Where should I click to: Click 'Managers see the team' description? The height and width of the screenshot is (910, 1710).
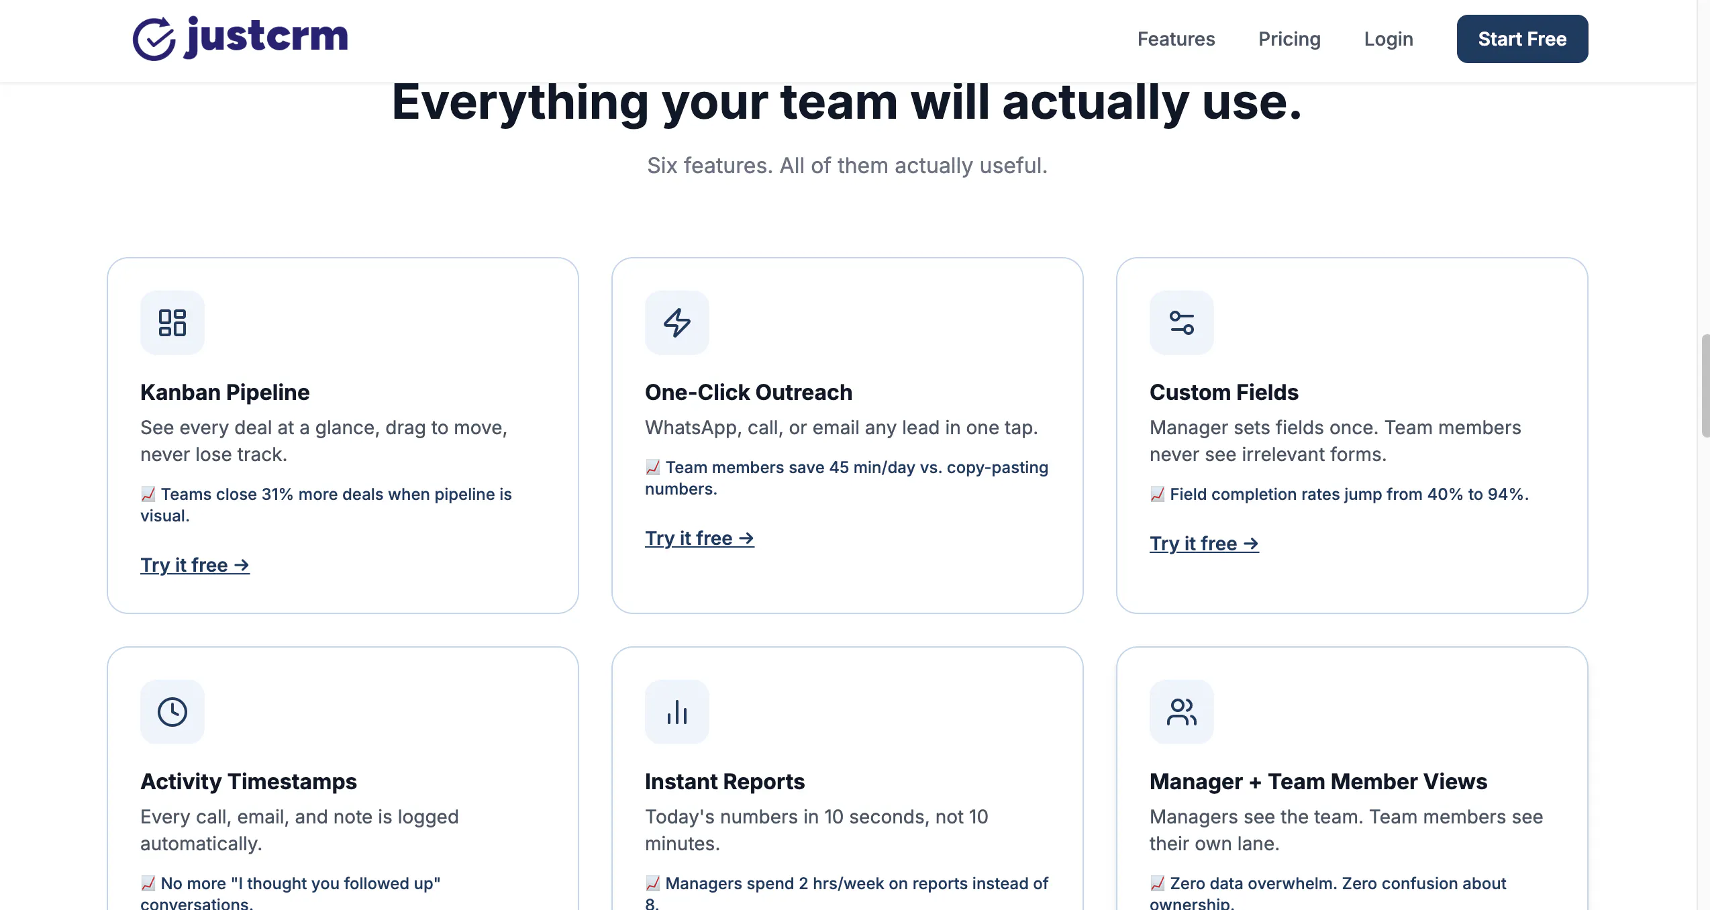pyautogui.click(x=1346, y=830)
